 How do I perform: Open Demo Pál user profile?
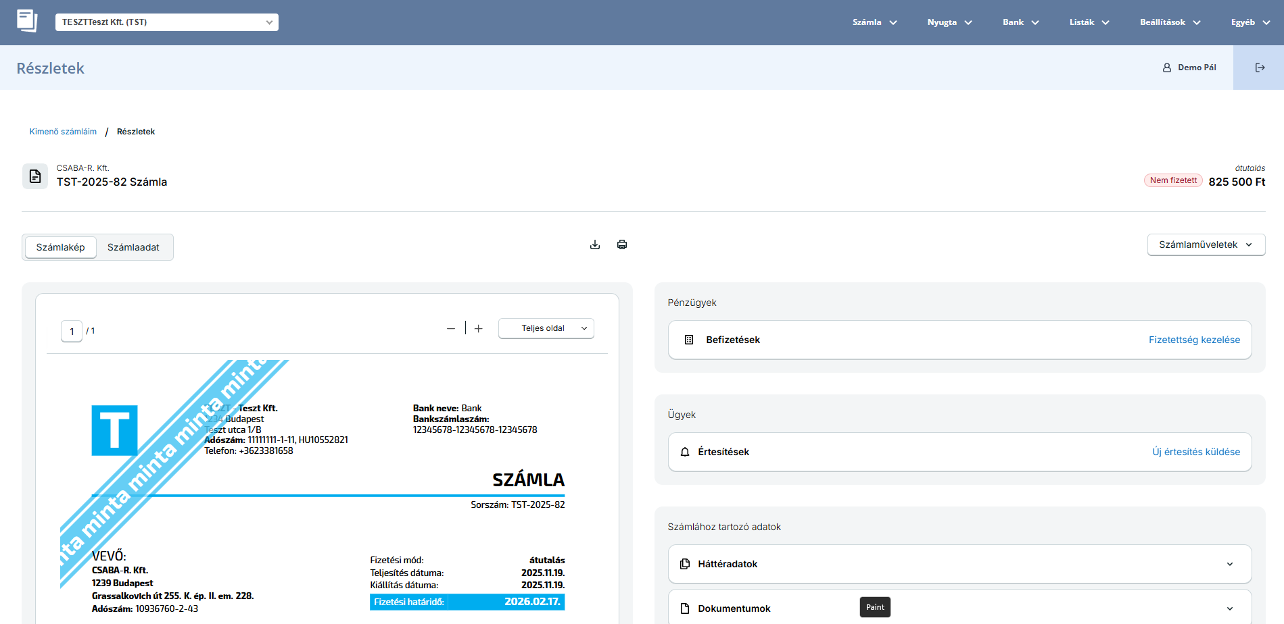(1189, 68)
